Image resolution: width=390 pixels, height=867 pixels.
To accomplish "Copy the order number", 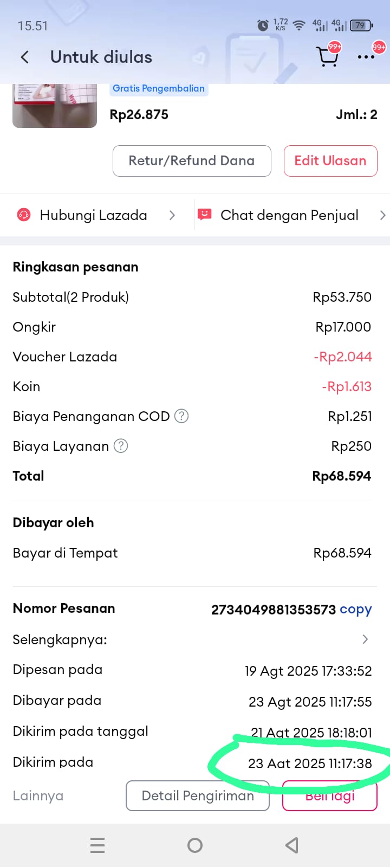I will coord(355,609).
